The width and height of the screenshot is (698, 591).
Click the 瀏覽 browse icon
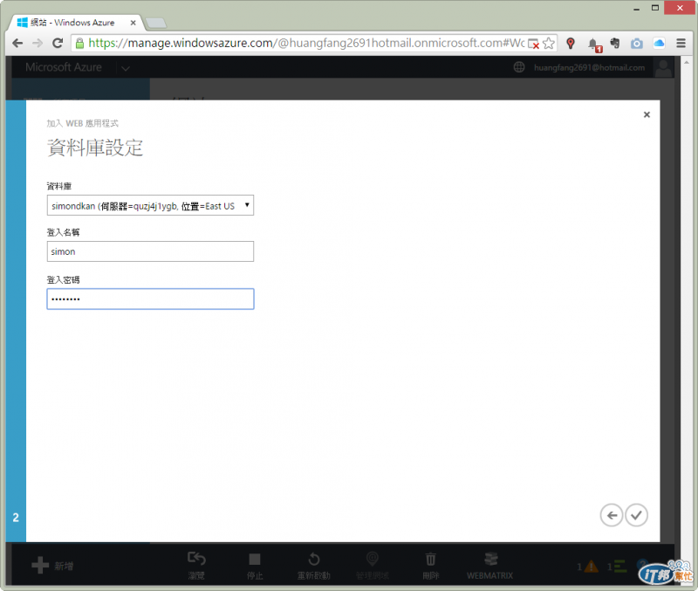[x=196, y=559]
